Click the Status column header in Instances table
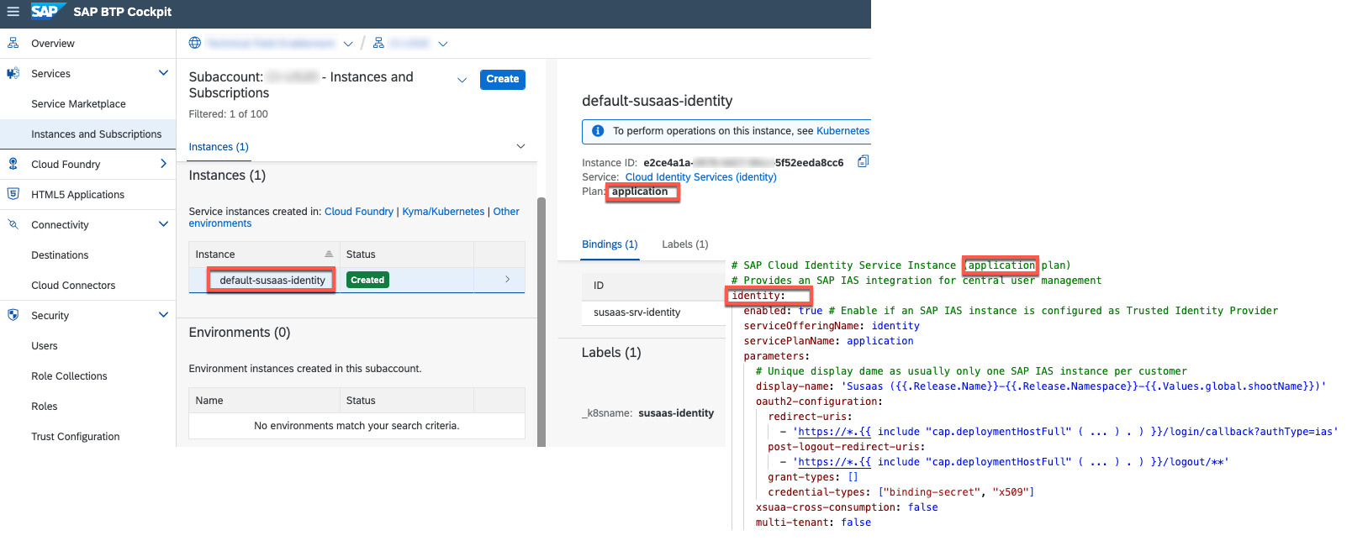 pyautogui.click(x=361, y=255)
